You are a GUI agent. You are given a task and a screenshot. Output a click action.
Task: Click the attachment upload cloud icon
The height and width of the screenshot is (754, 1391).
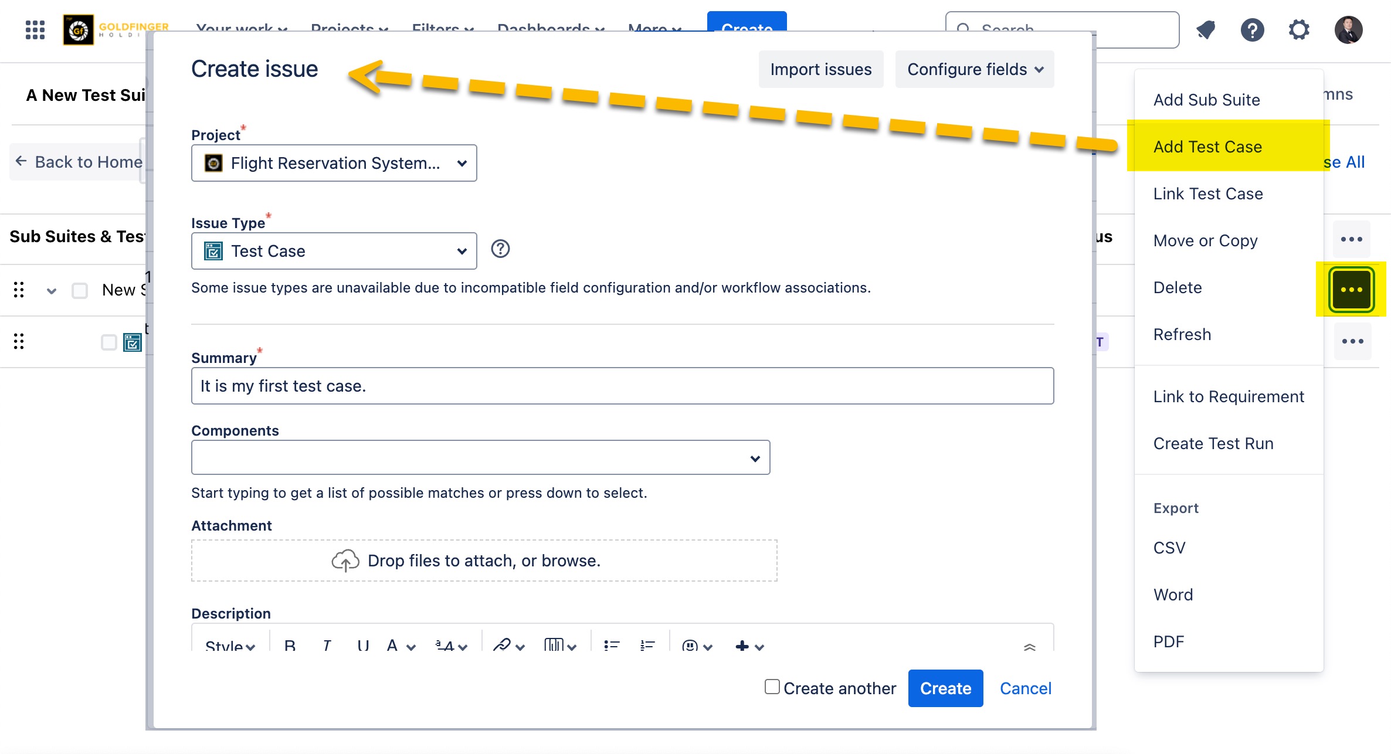tap(345, 561)
